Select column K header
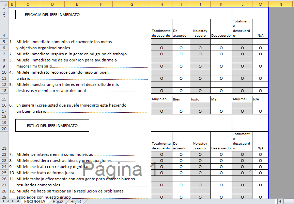Image resolution: width=294 pixels, height=204 pixels. point(221,4)
